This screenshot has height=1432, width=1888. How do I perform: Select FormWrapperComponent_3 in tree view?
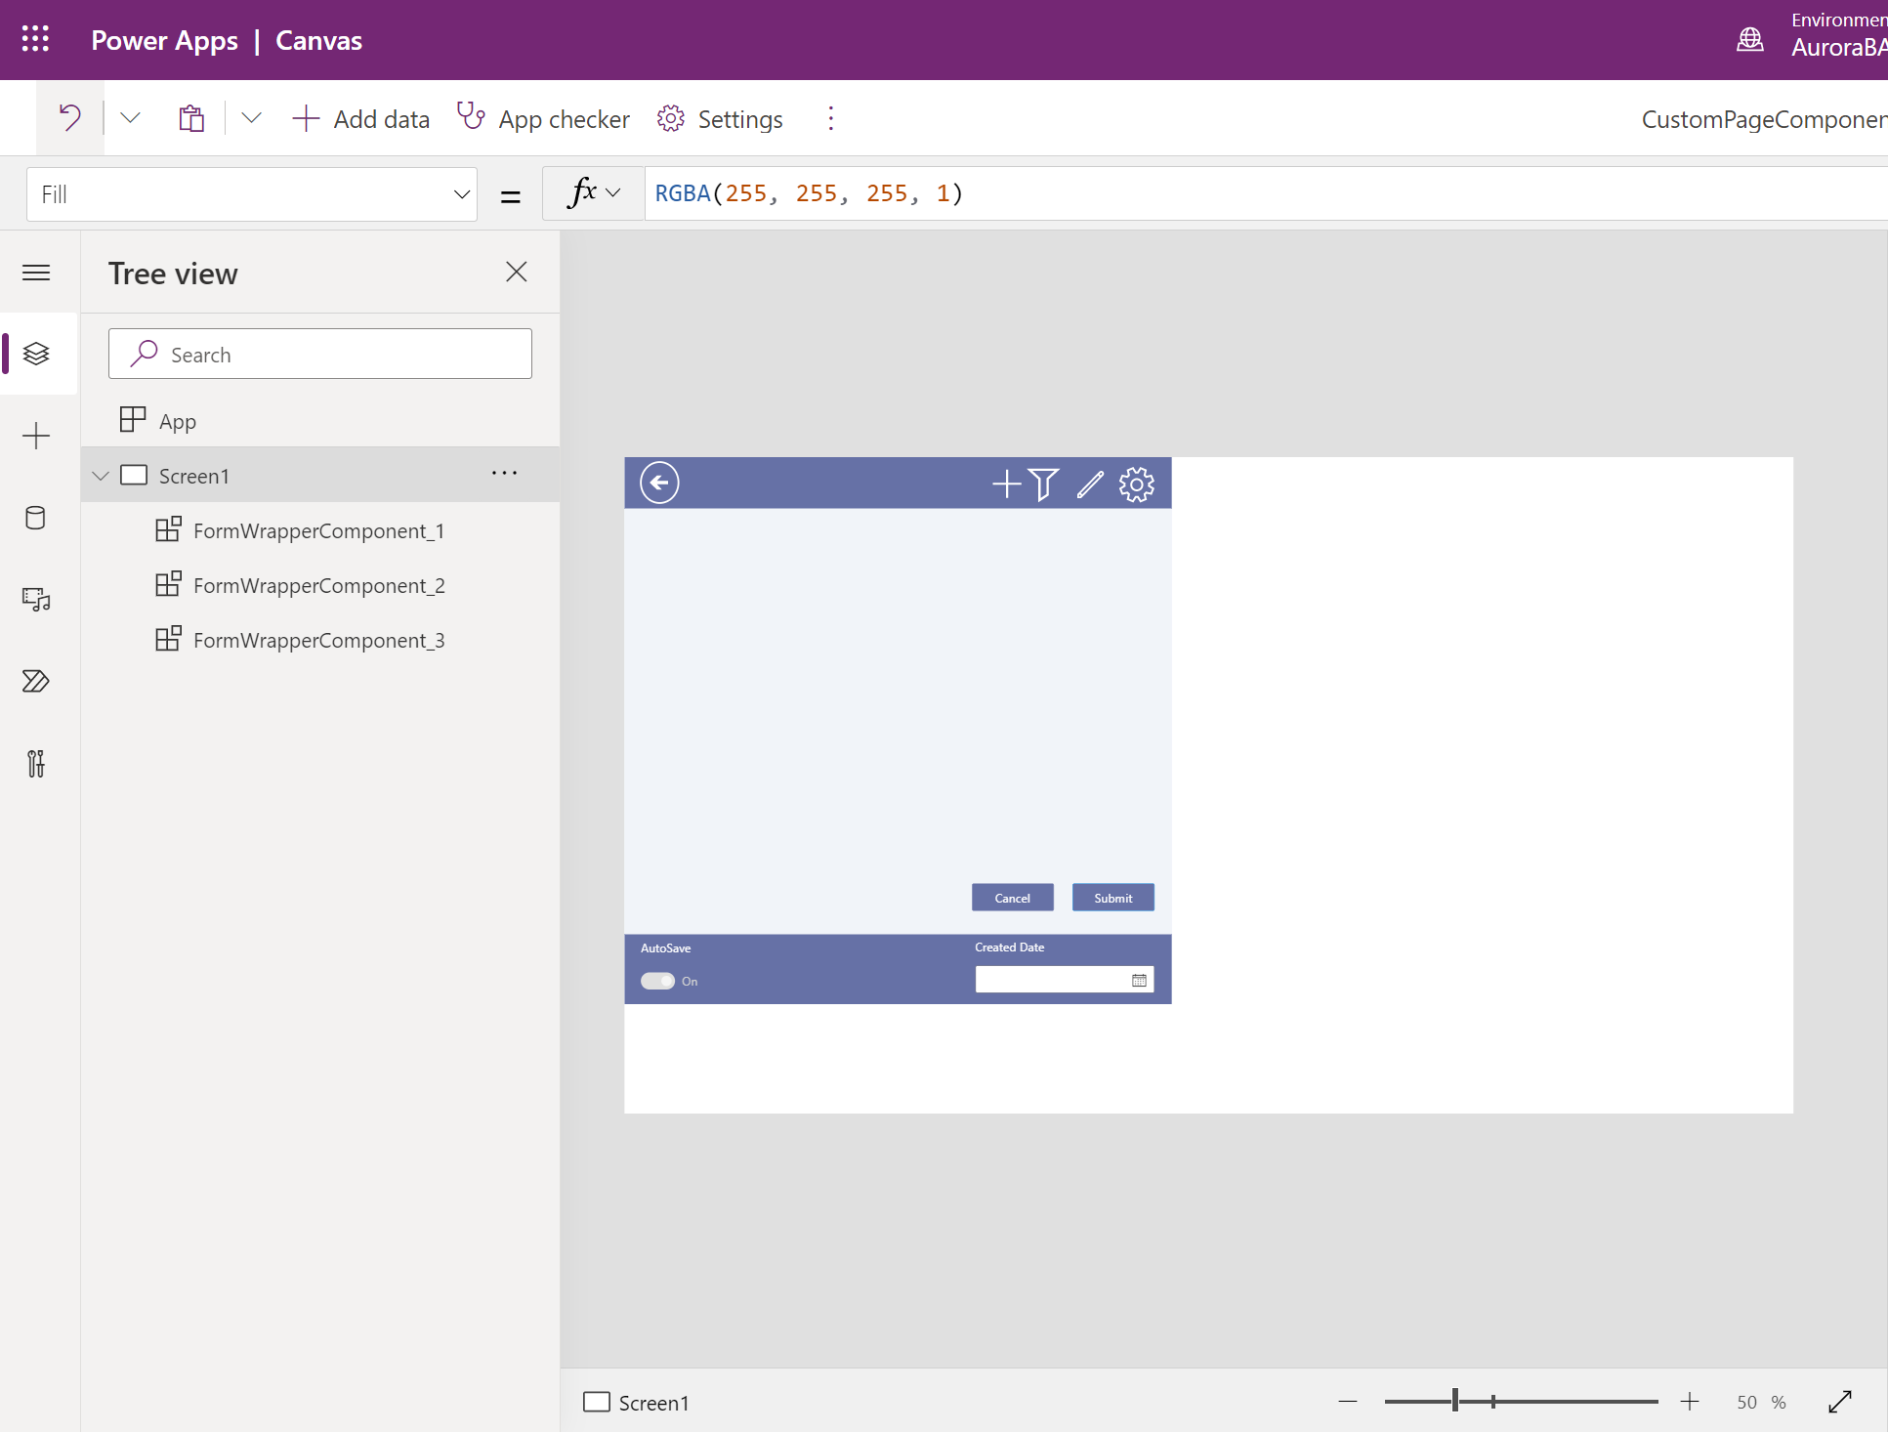(x=322, y=639)
